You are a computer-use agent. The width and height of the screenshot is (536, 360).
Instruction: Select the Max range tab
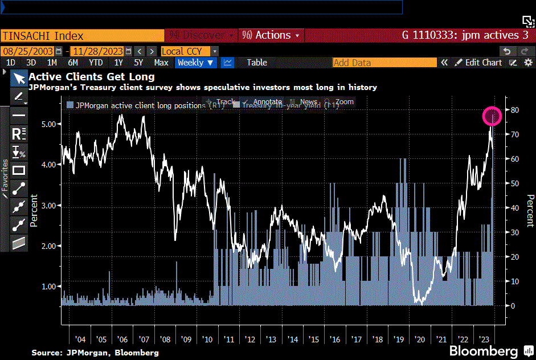tap(161, 63)
